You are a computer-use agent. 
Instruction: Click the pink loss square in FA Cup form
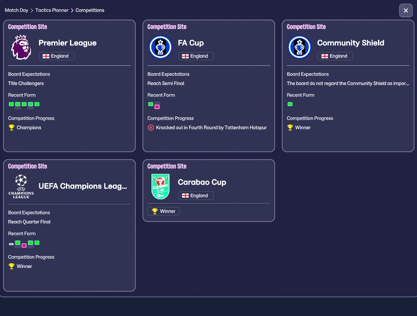pyautogui.click(x=157, y=107)
